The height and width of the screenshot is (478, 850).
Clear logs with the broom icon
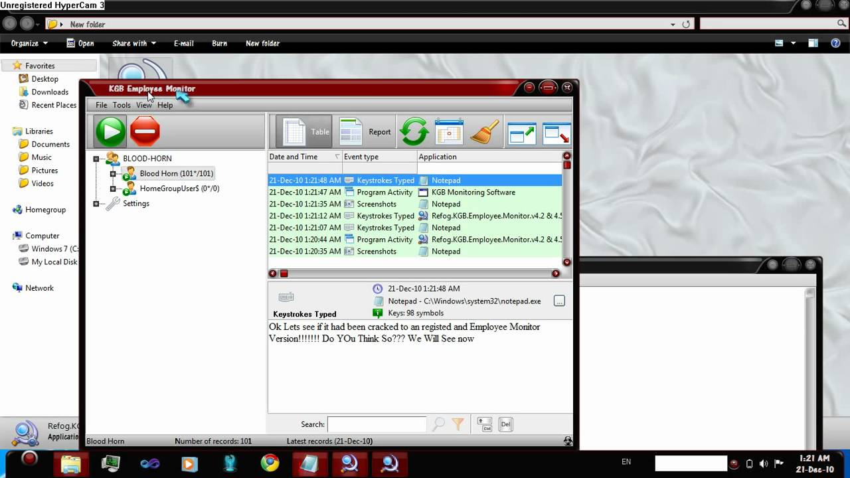[485, 131]
